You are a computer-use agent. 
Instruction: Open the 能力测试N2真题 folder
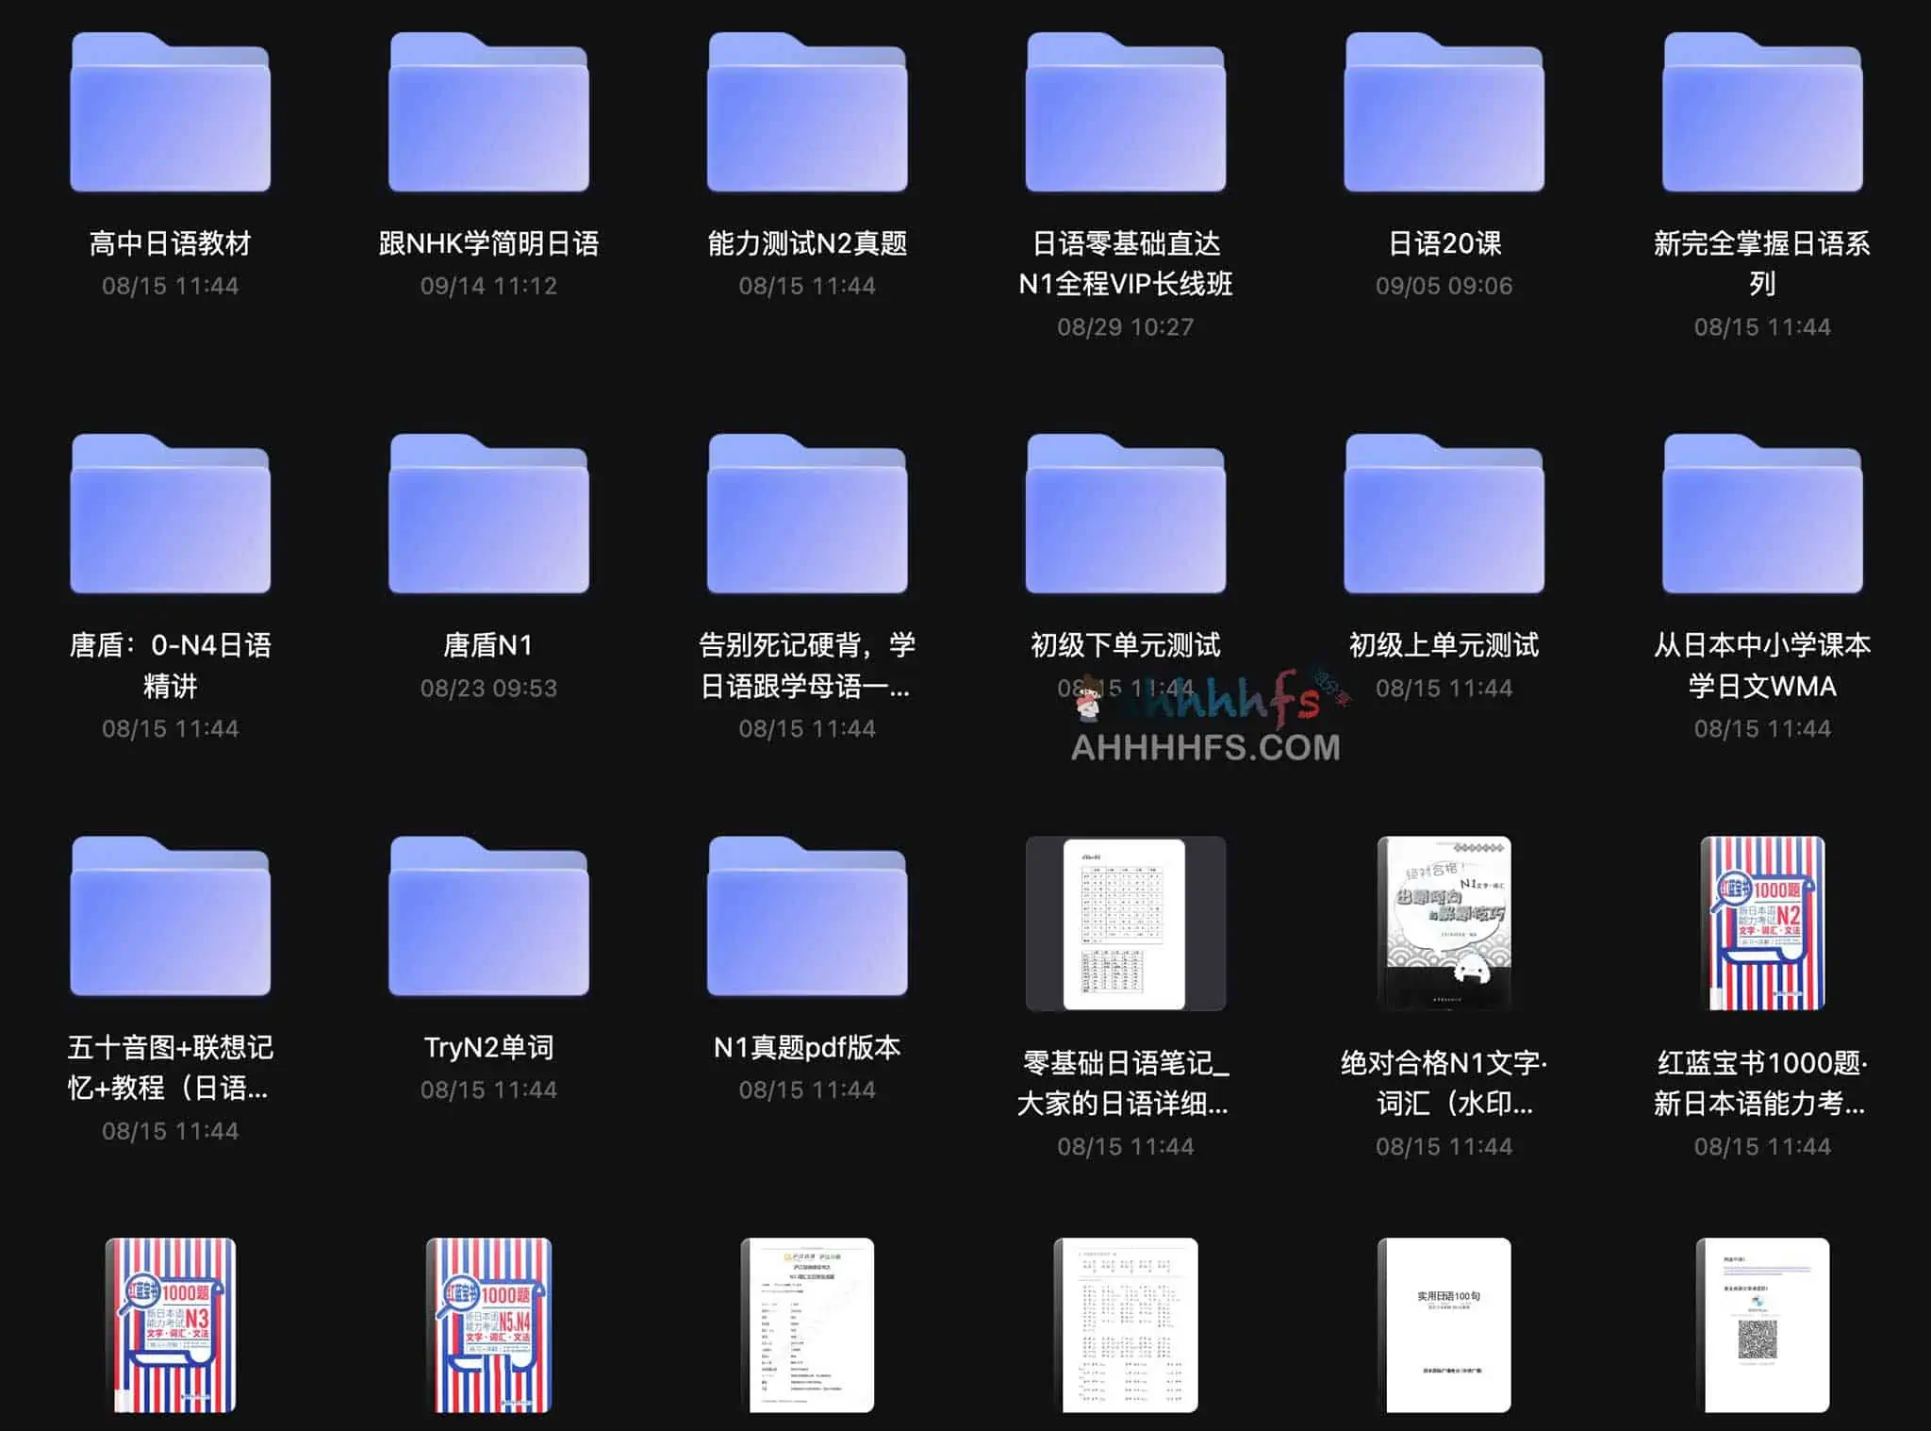[x=807, y=115]
